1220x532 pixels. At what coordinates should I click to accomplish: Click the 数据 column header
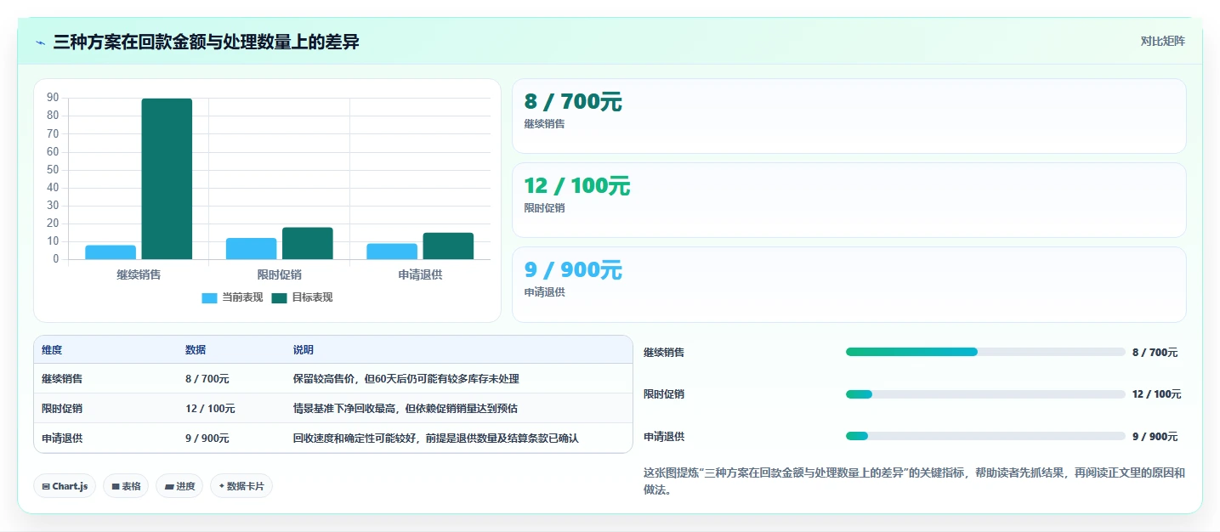[x=196, y=350]
